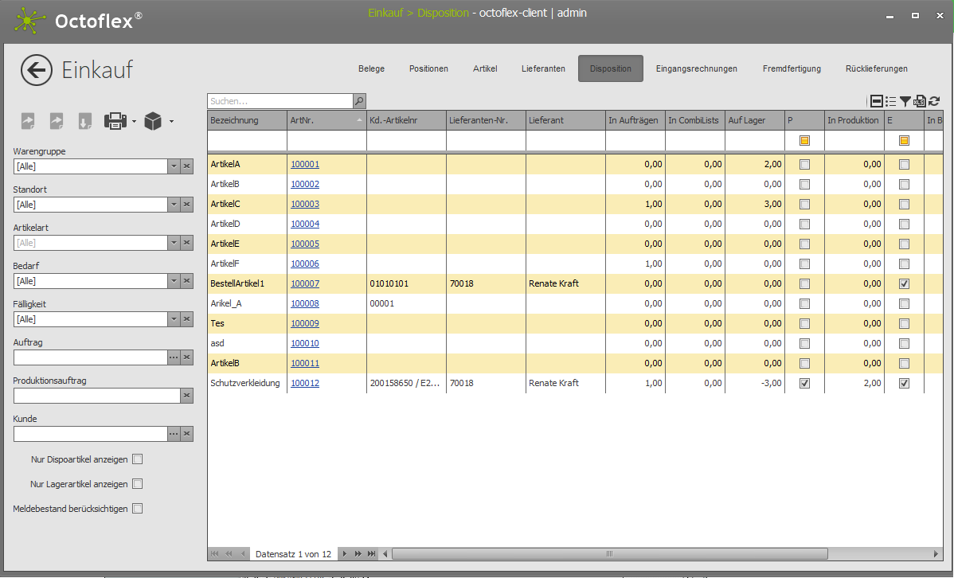Enable 'Nur Dispoartikel anzeigen' checkbox
Image resolution: width=954 pixels, height=578 pixels.
point(137,459)
